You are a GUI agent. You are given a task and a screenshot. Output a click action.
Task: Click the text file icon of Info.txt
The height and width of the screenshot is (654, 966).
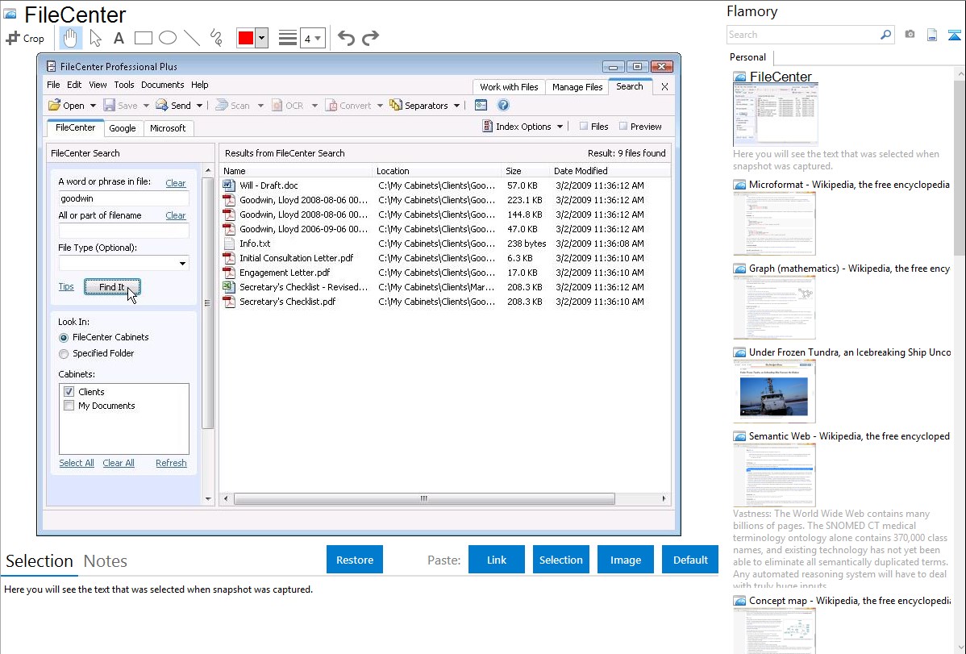tap(229, 244)
